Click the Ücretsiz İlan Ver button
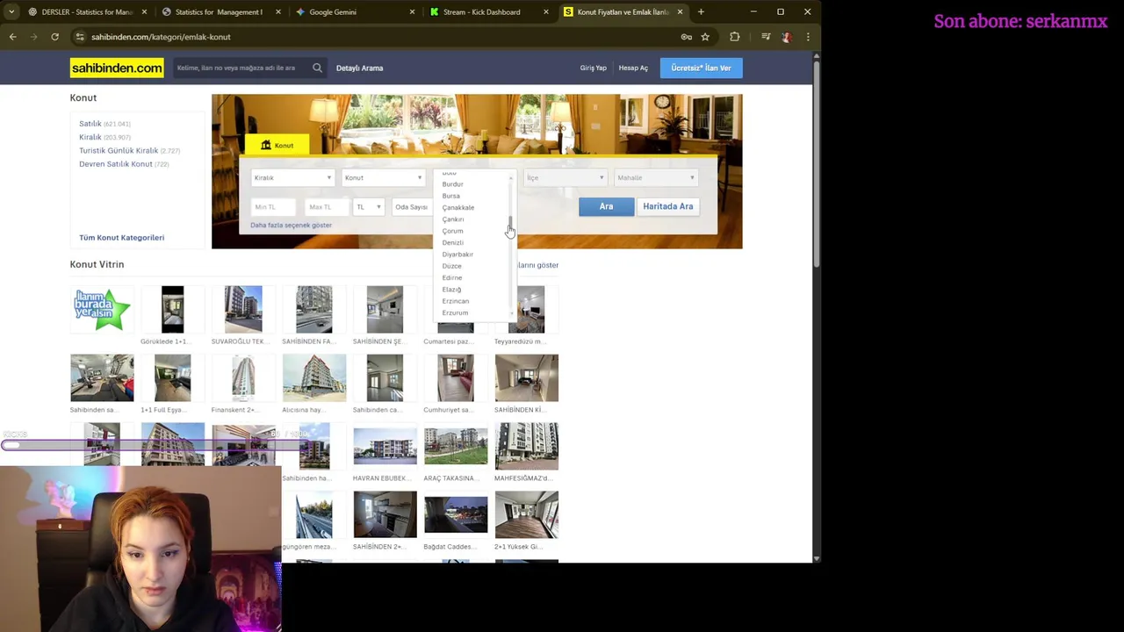 [701, 68]
